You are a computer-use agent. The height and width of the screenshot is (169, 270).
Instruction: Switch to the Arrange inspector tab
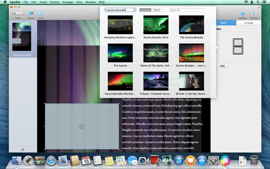(x=248, y=23)
